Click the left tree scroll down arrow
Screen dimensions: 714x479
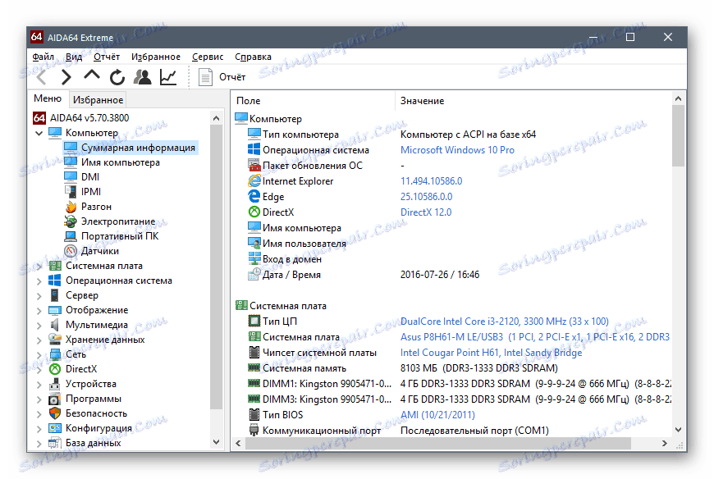(x=217, y=442)
